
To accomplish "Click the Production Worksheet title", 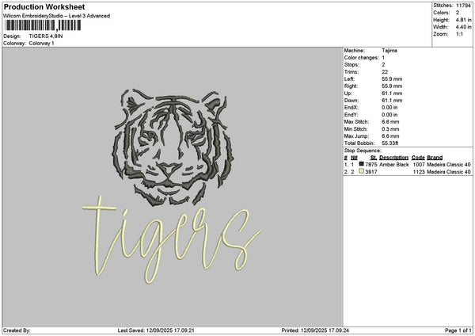I will [x=44, y=6].
